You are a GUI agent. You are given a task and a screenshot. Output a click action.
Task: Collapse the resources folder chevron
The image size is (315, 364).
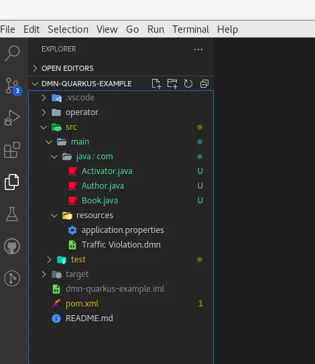click(54, 215)
